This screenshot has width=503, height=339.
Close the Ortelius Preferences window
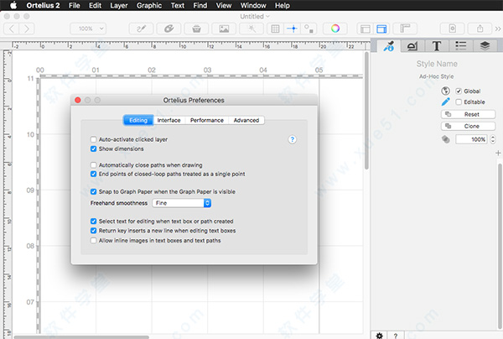point(78,100)
